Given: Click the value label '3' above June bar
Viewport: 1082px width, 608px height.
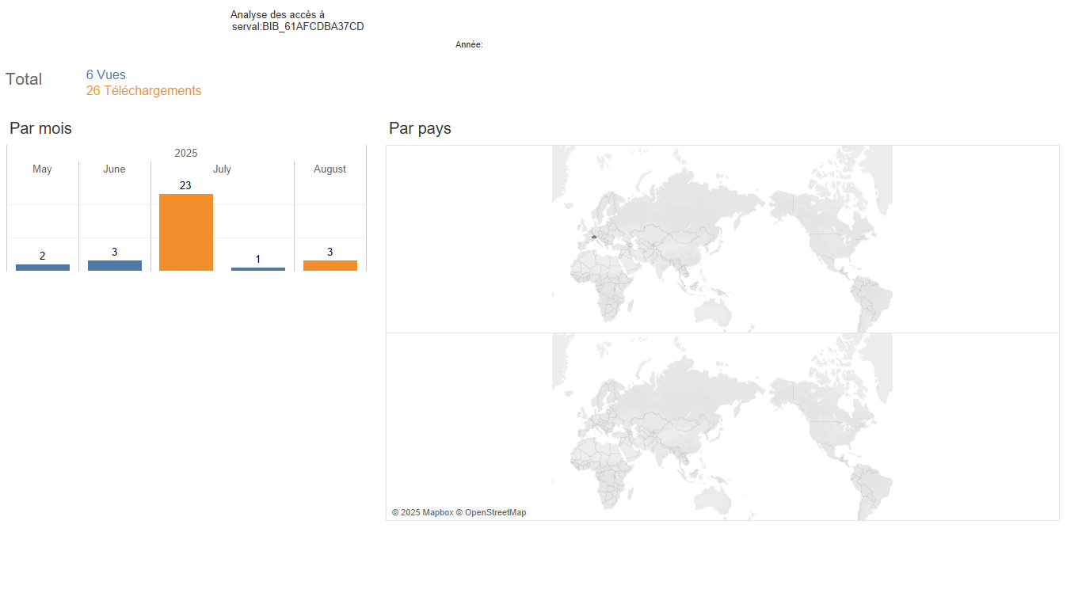Looking at the screenshot, I should tap(115, 252).
